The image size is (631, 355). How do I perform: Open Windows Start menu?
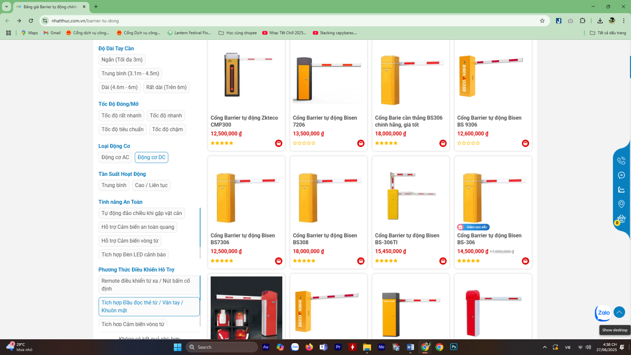click(177, 347)
